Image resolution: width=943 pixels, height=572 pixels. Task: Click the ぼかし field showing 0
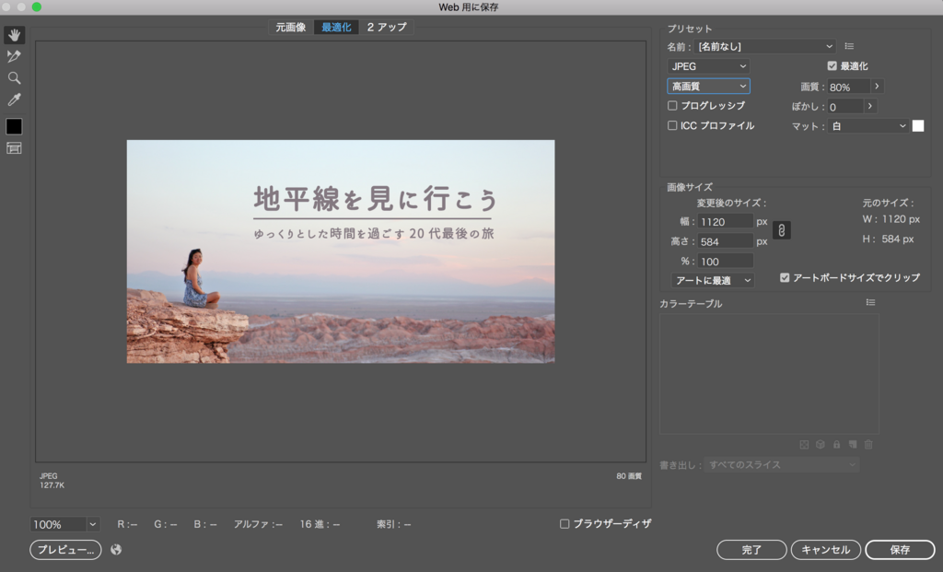point(845,107)
